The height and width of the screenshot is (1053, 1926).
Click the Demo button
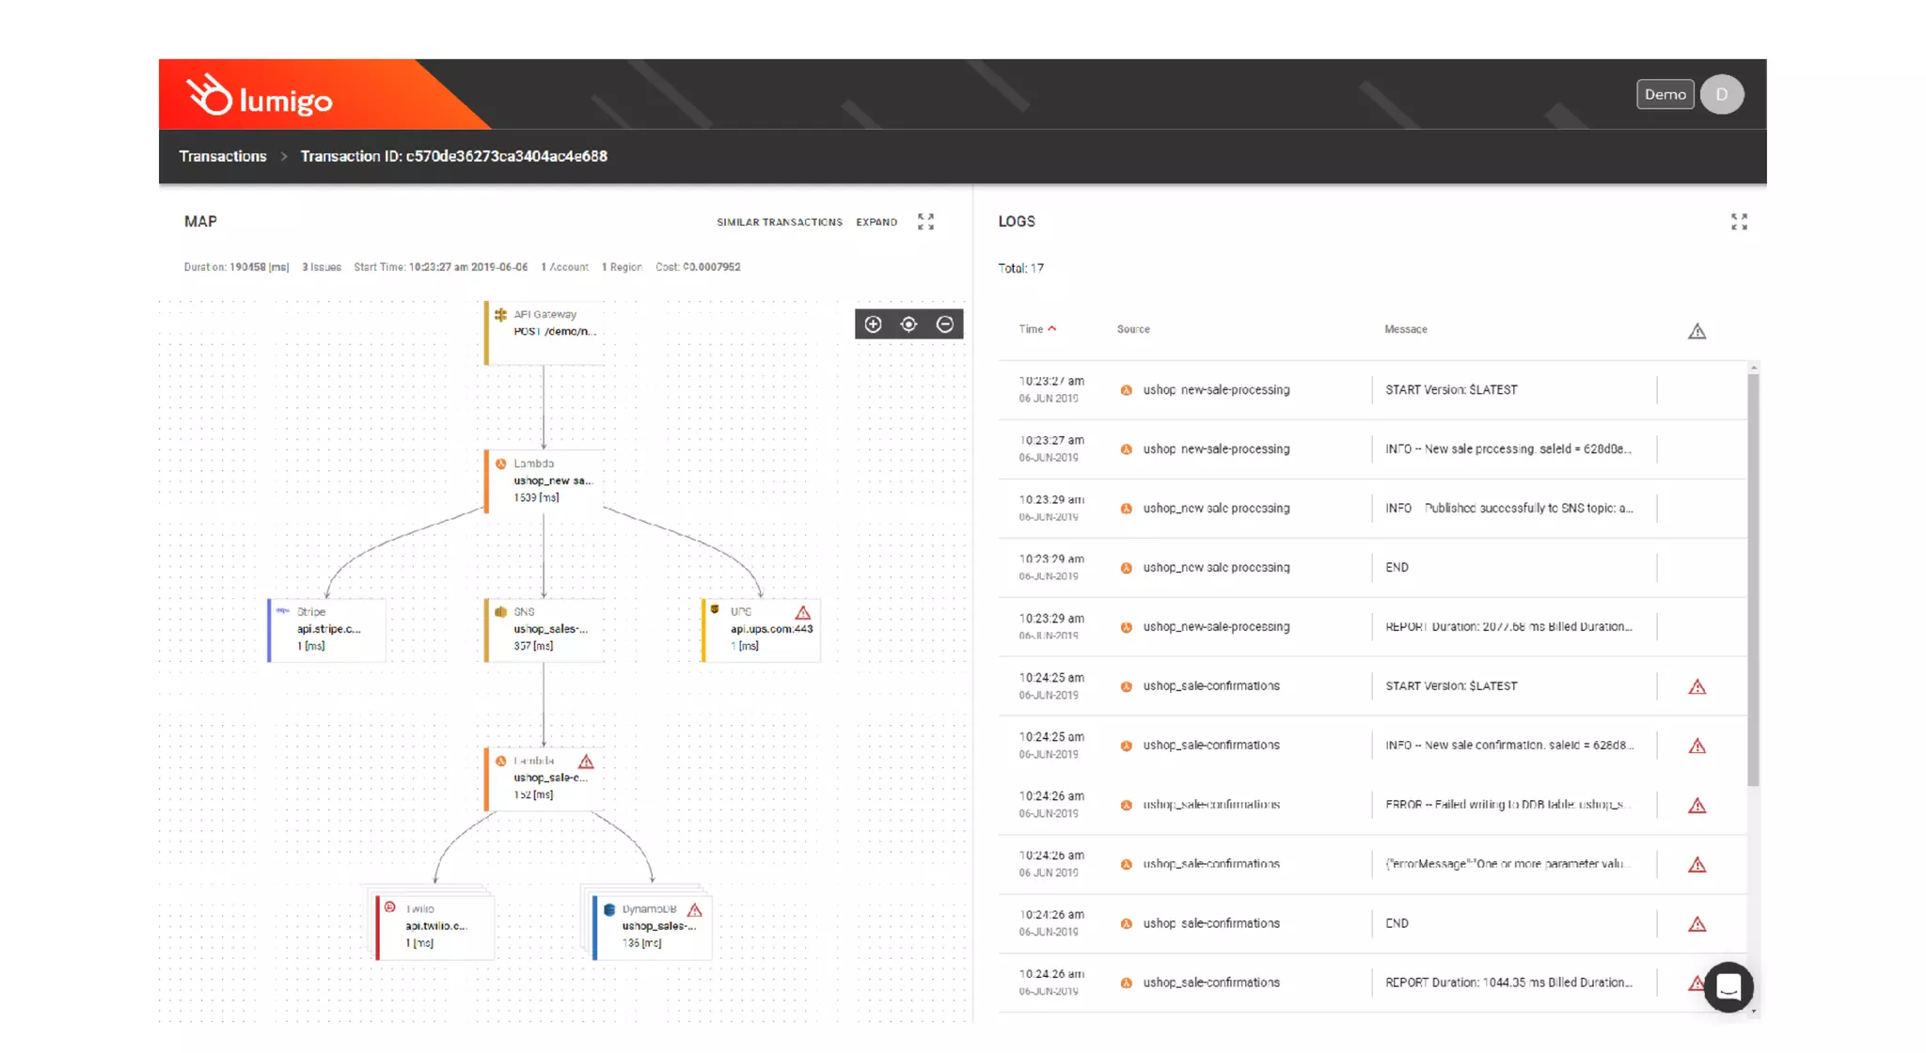1665,94
